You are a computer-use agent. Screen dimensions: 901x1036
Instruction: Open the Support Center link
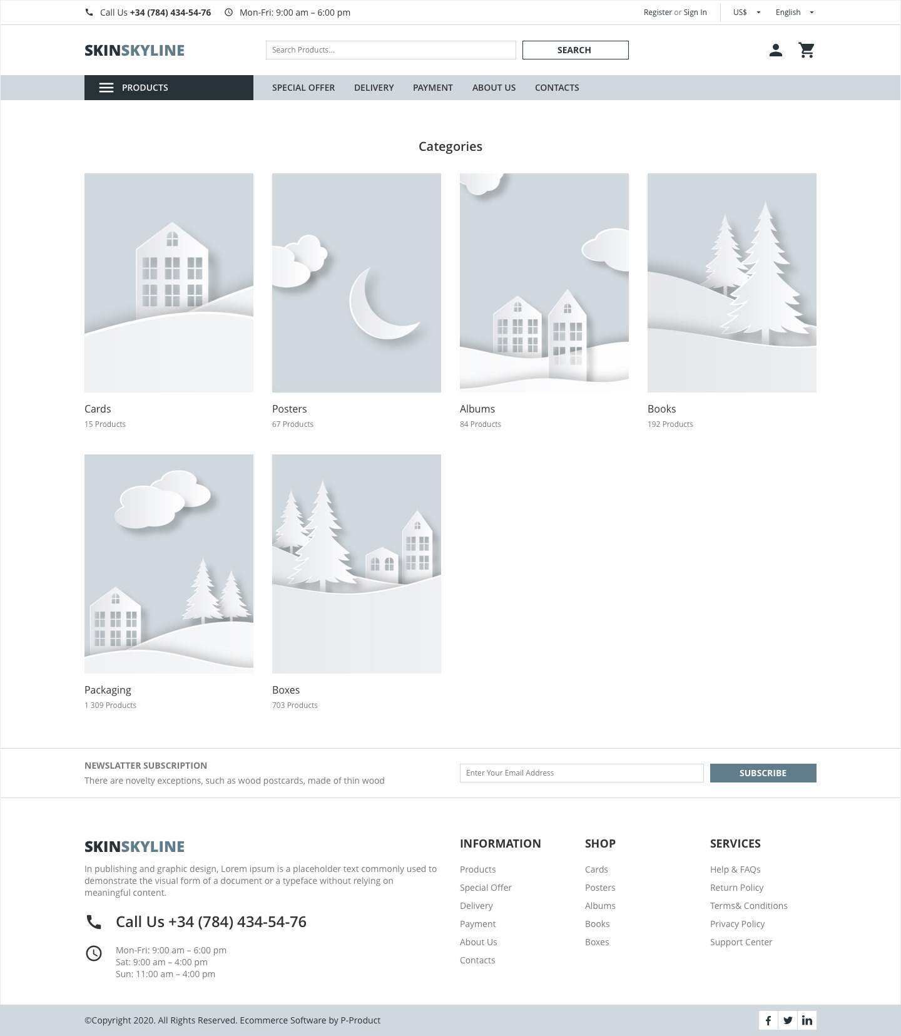741,942
